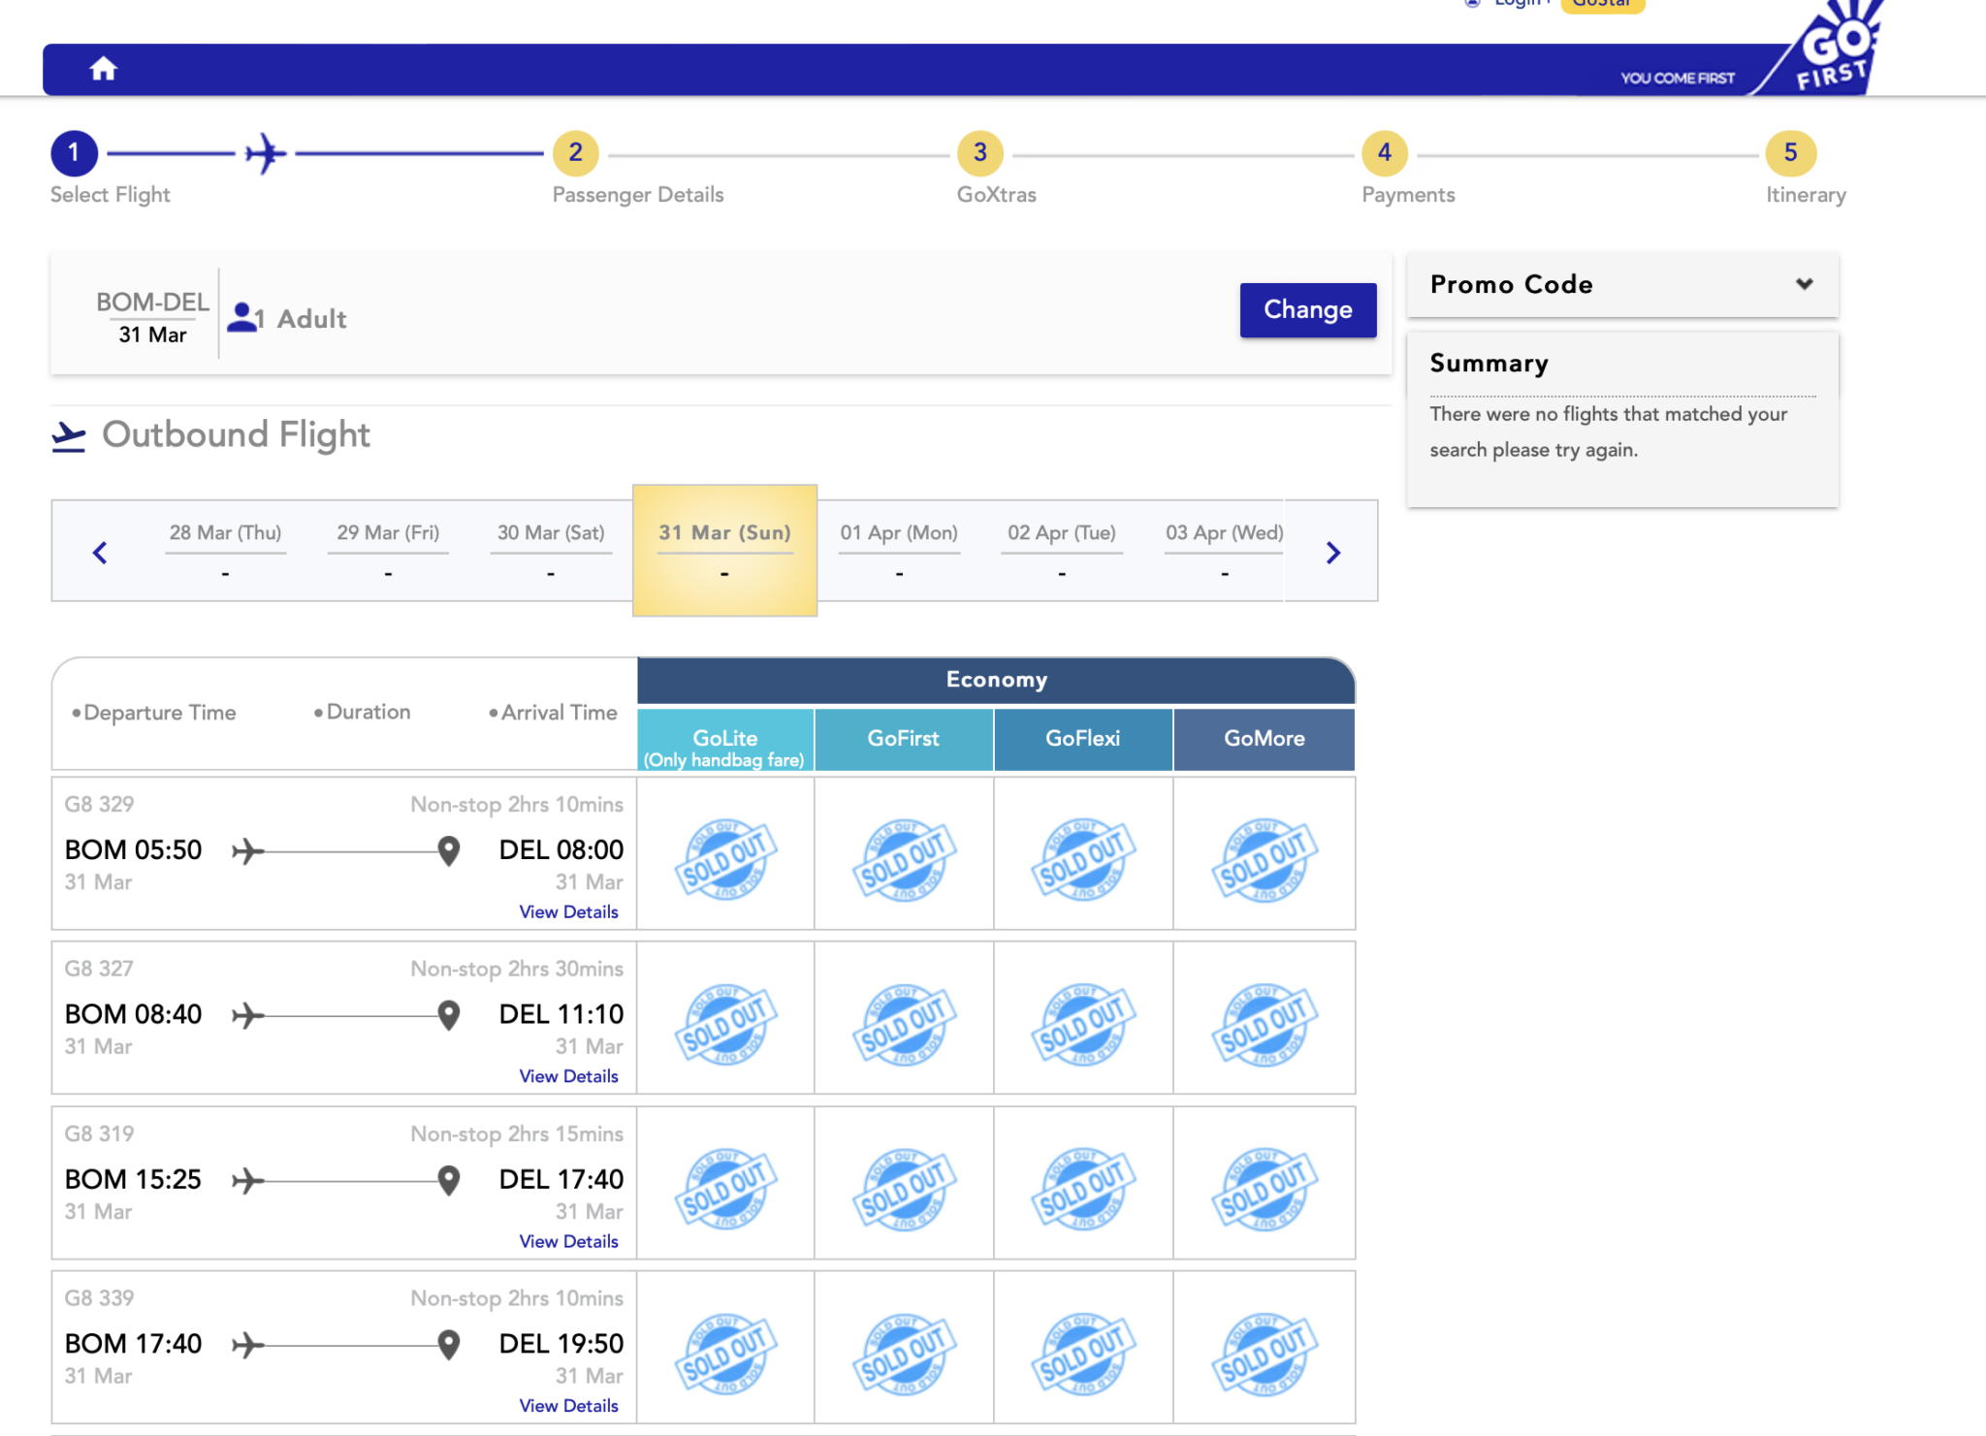1986x1436 pixels.
Task: Select 29 Mar (Fri) date tab
Action: 388,551
